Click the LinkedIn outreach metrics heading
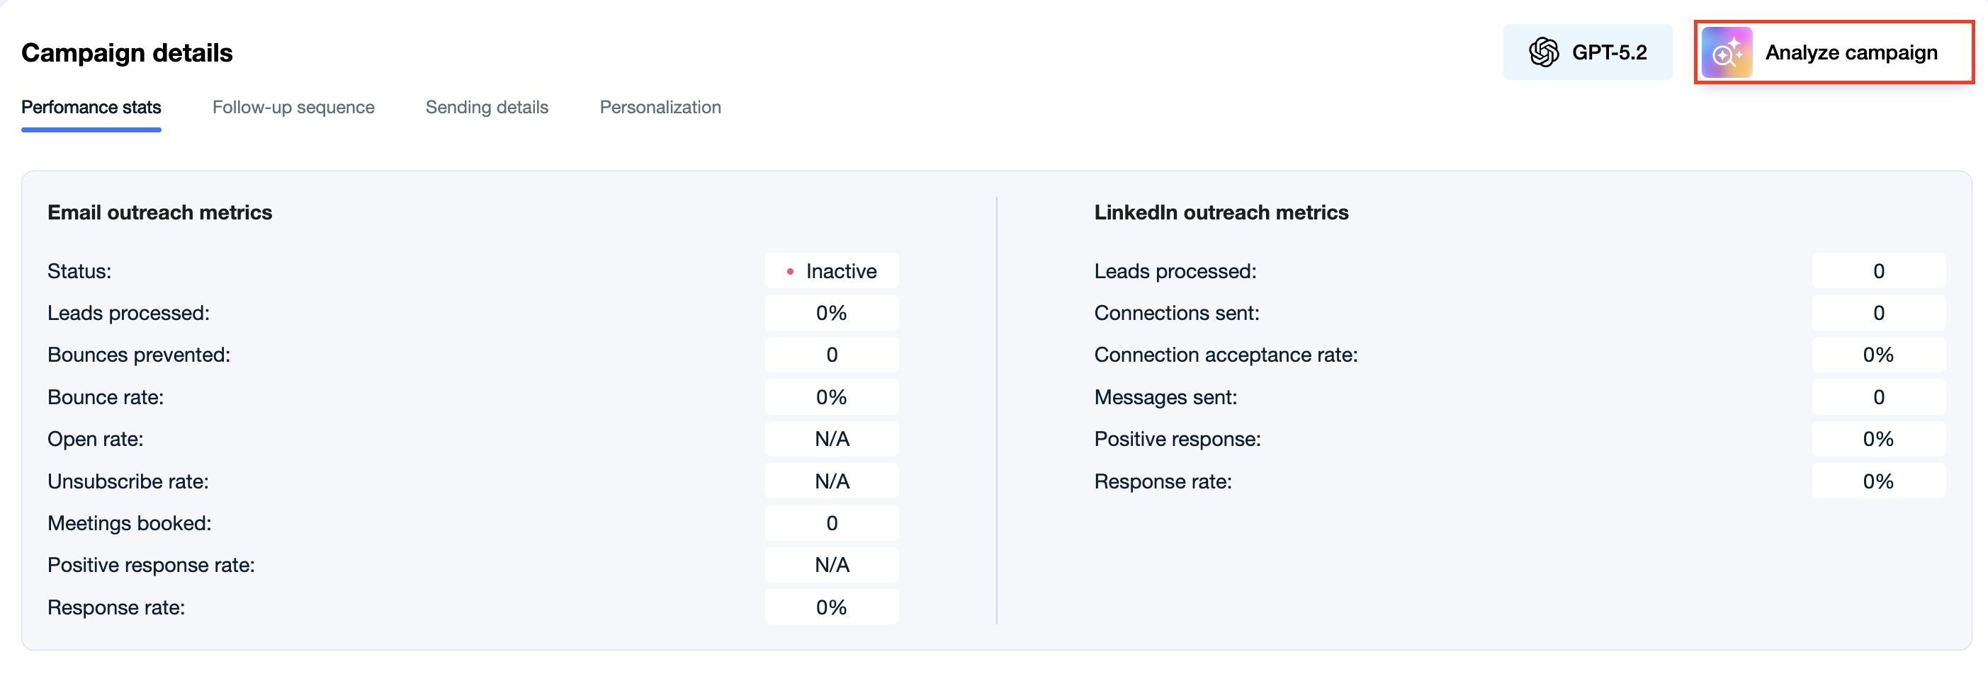The width and height of the screenshot is (1988, 681). click(x=1221, y=213)
